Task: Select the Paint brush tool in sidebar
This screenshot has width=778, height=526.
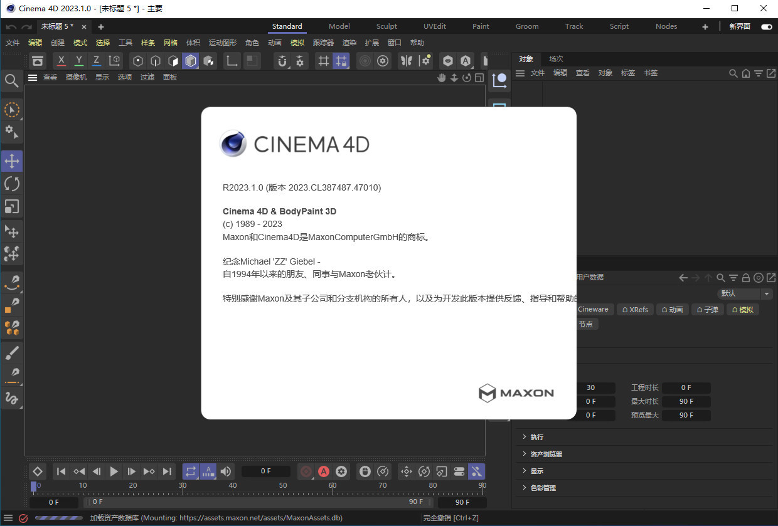Action: 11,353
